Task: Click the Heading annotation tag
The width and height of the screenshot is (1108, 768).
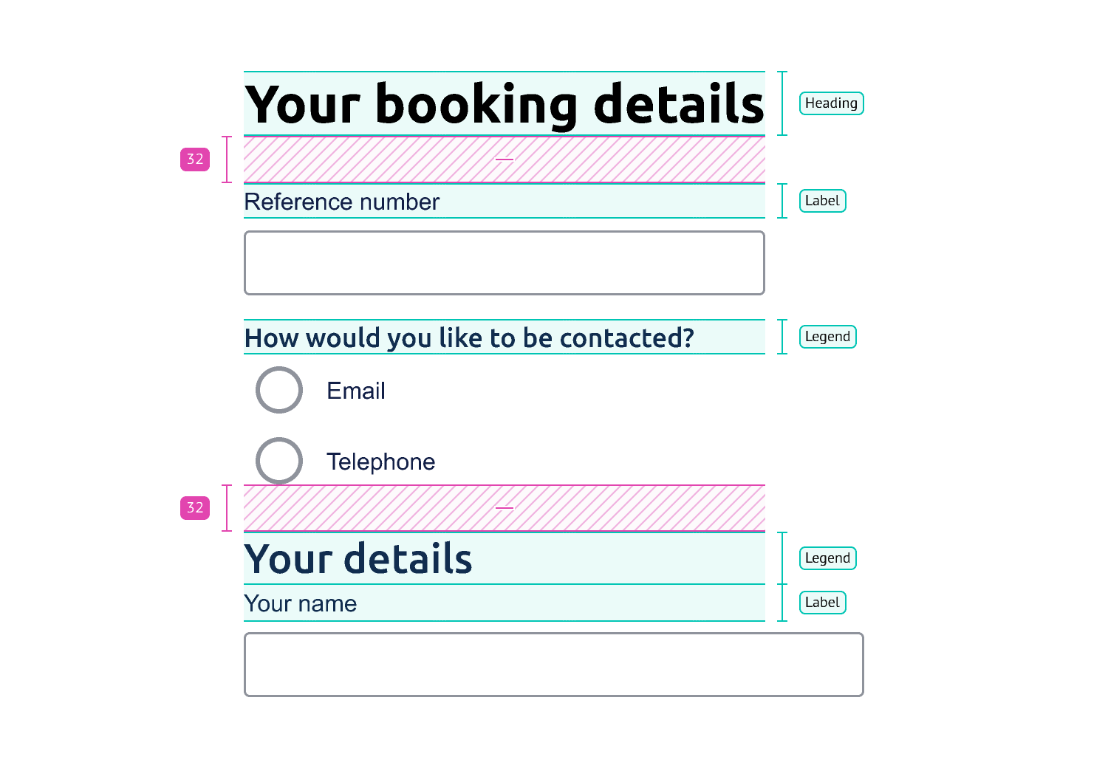Action: tap(831, 103)
